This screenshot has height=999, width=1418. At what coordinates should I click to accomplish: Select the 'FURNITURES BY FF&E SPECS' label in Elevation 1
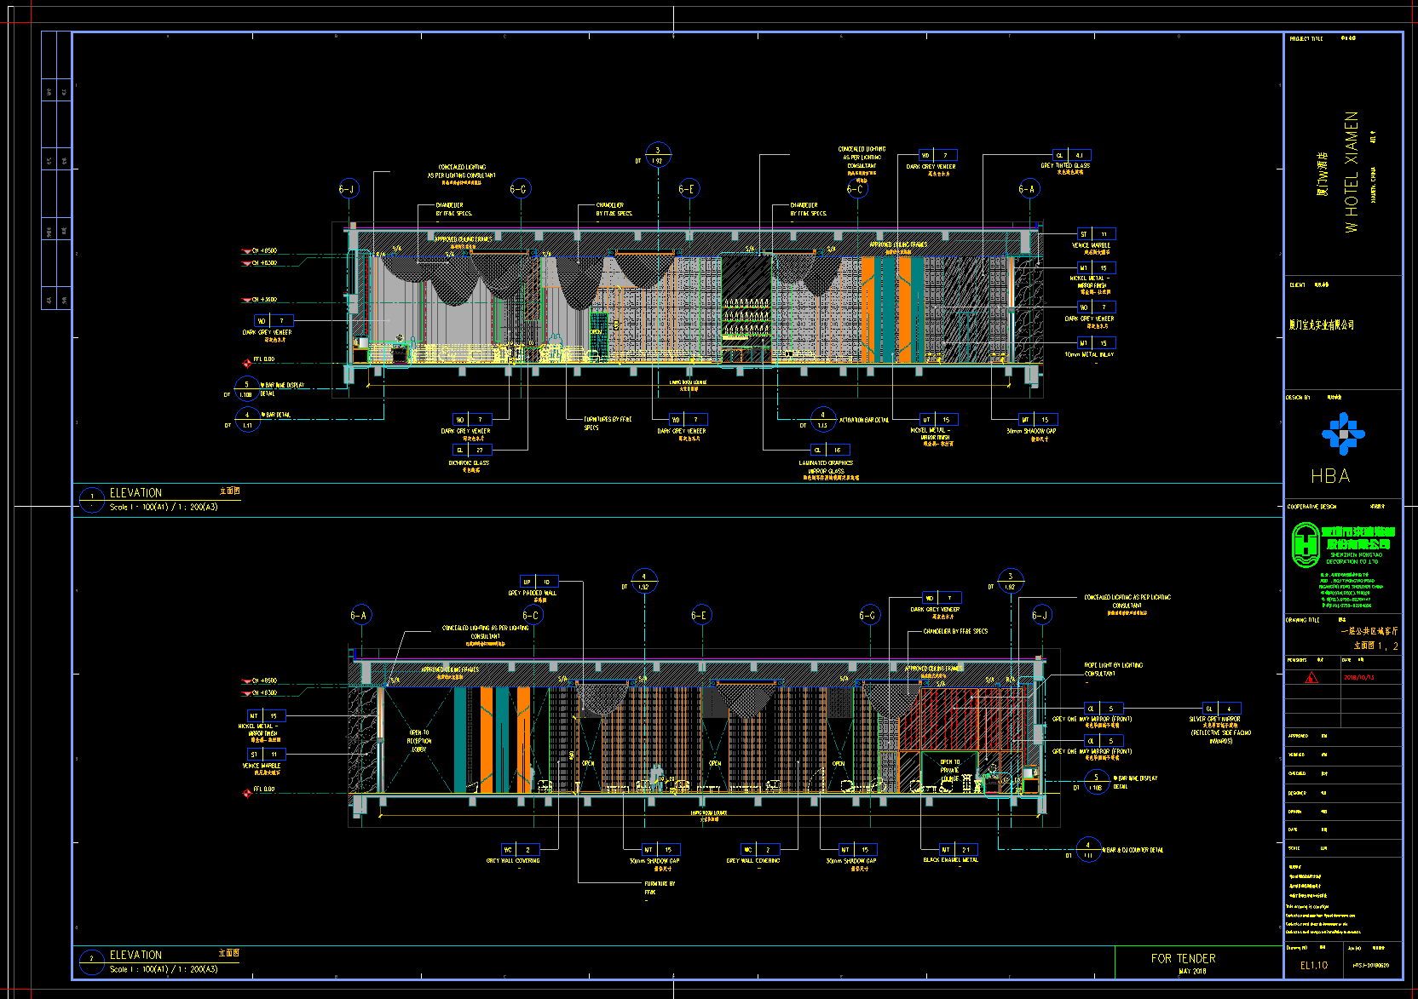coord(608,423)
